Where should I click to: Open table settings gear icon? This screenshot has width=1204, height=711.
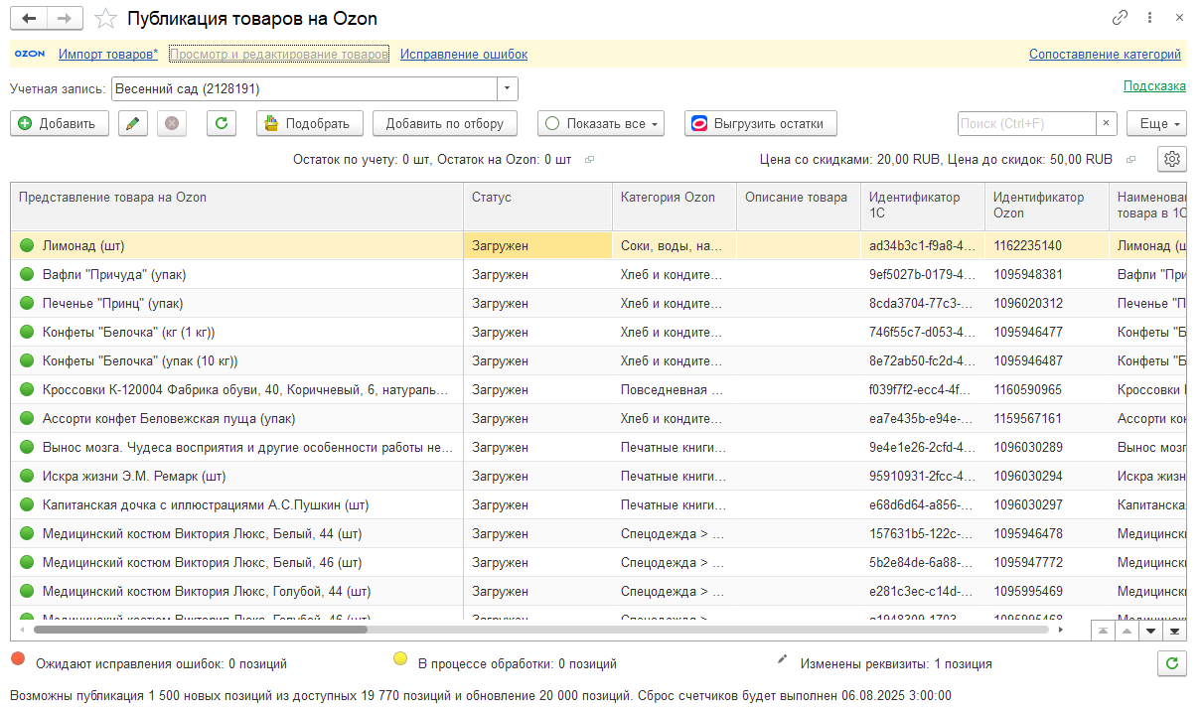(x=1172, y=159)
